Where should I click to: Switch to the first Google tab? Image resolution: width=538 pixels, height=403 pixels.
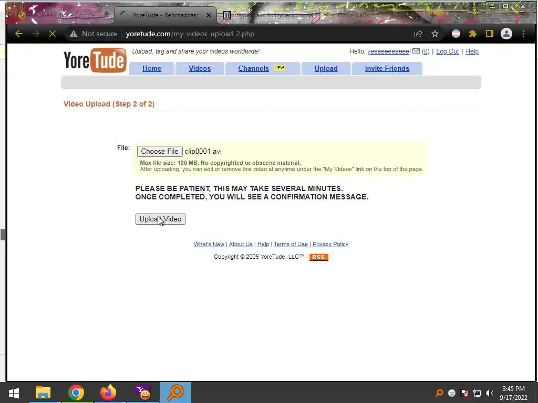tap(64, 15)
